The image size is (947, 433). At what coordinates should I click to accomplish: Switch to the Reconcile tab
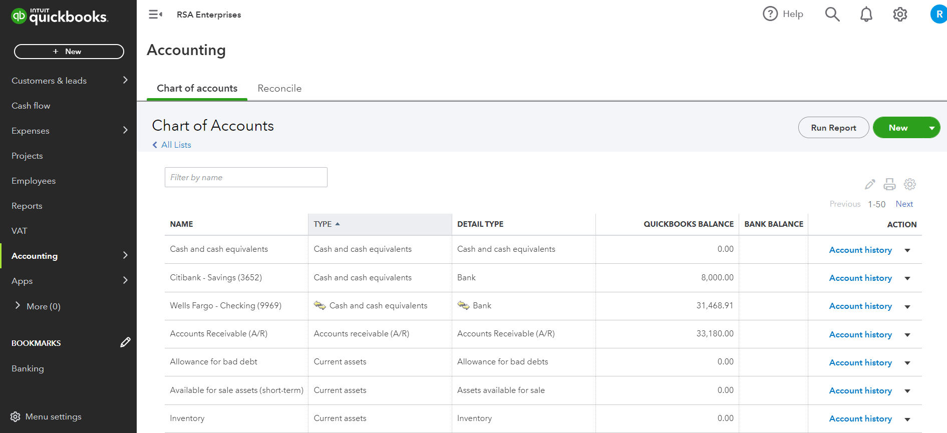[x=279, y=89]
